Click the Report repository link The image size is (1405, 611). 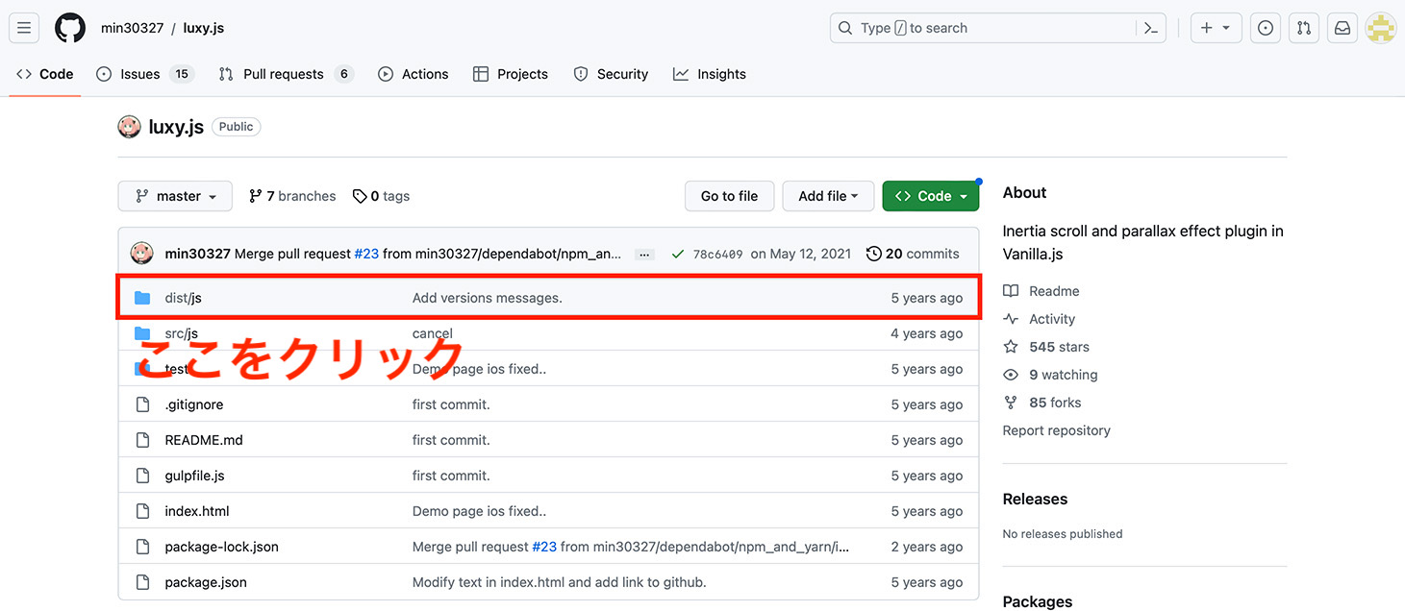1056,430
